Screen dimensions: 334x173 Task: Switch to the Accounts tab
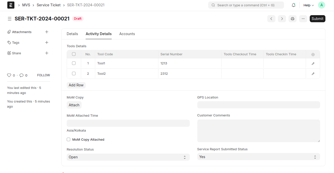click(x=127, y=34)
